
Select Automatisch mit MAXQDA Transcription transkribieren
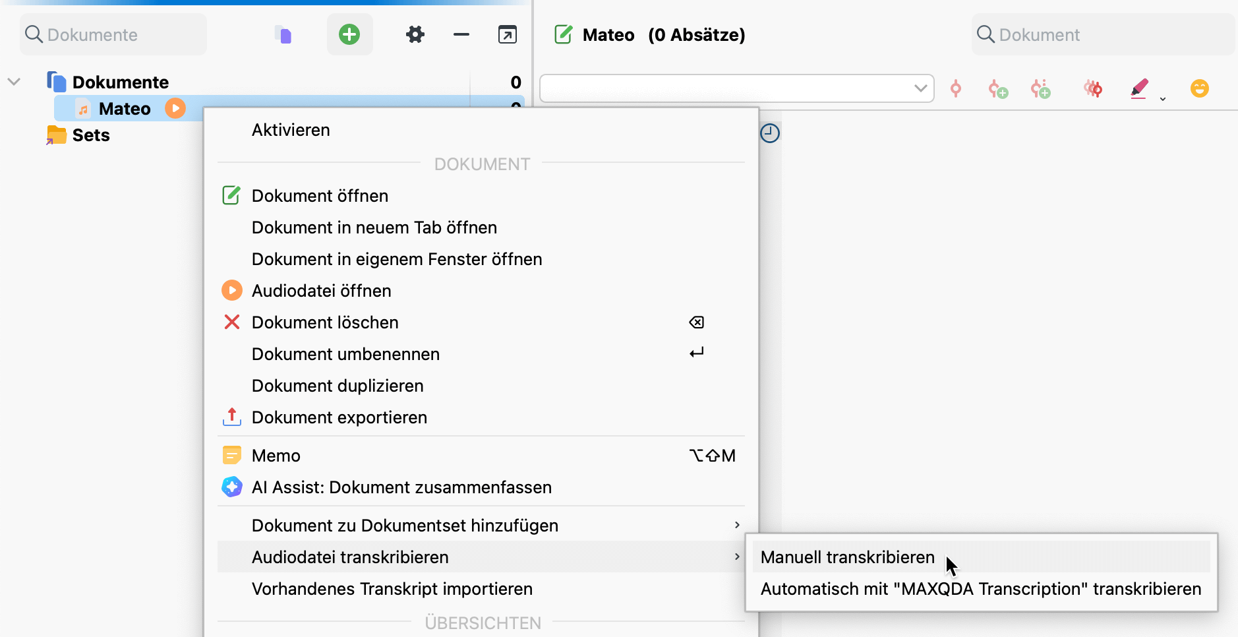pyautogui.click(x=980, y=589)
